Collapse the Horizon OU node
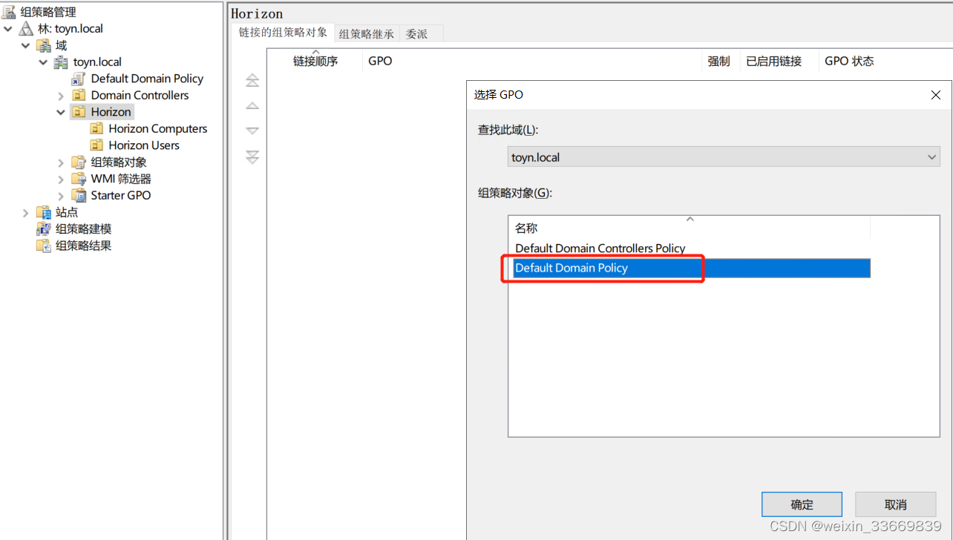Image resolution: width=953 pixels, height=540 pixels. point(61,112)
